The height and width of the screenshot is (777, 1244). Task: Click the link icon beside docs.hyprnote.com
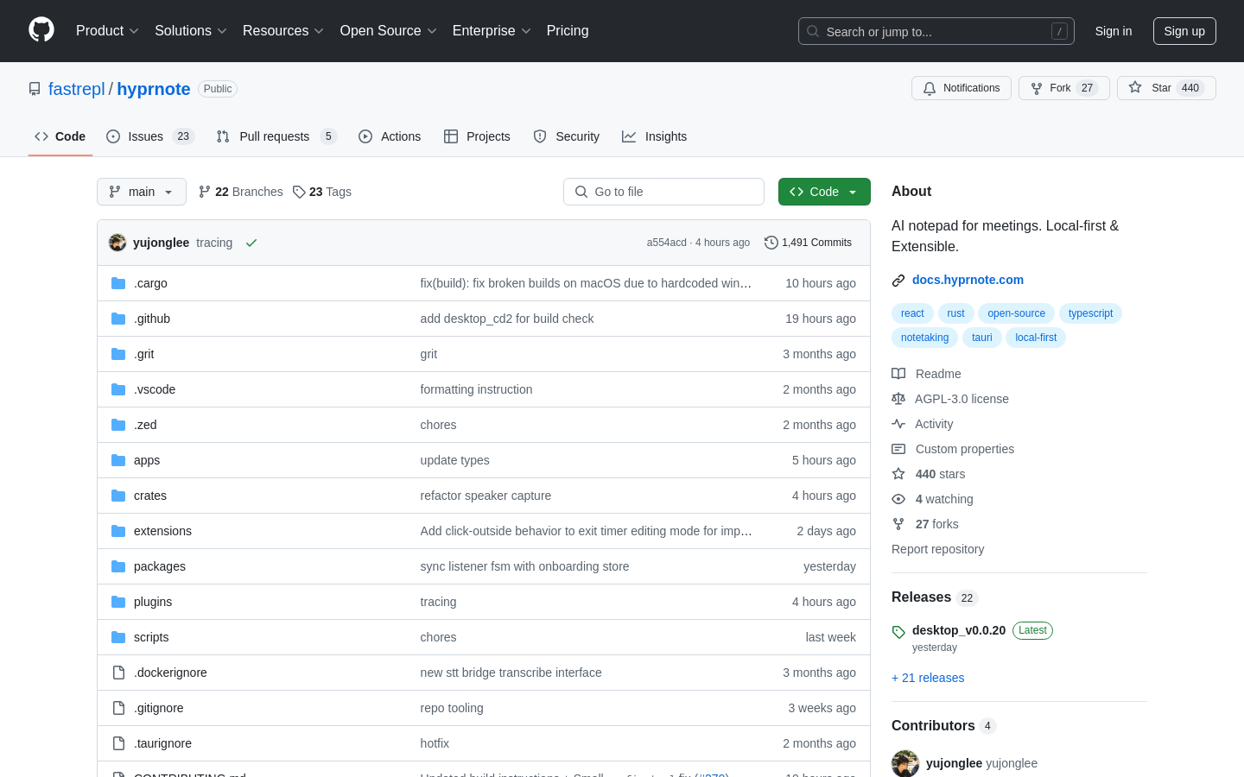click(898, 280)
